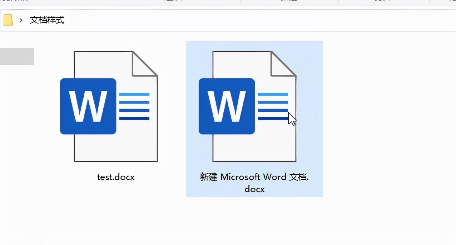Click the test.docx file name
Viewport: 456px width, 245px height.
[x=116, y=177]
